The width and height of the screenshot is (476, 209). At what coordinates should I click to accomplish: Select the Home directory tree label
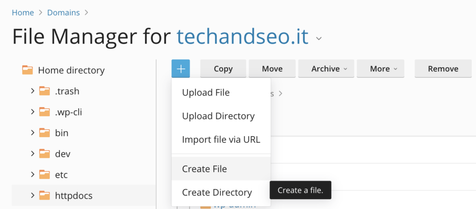click(71, 70)
